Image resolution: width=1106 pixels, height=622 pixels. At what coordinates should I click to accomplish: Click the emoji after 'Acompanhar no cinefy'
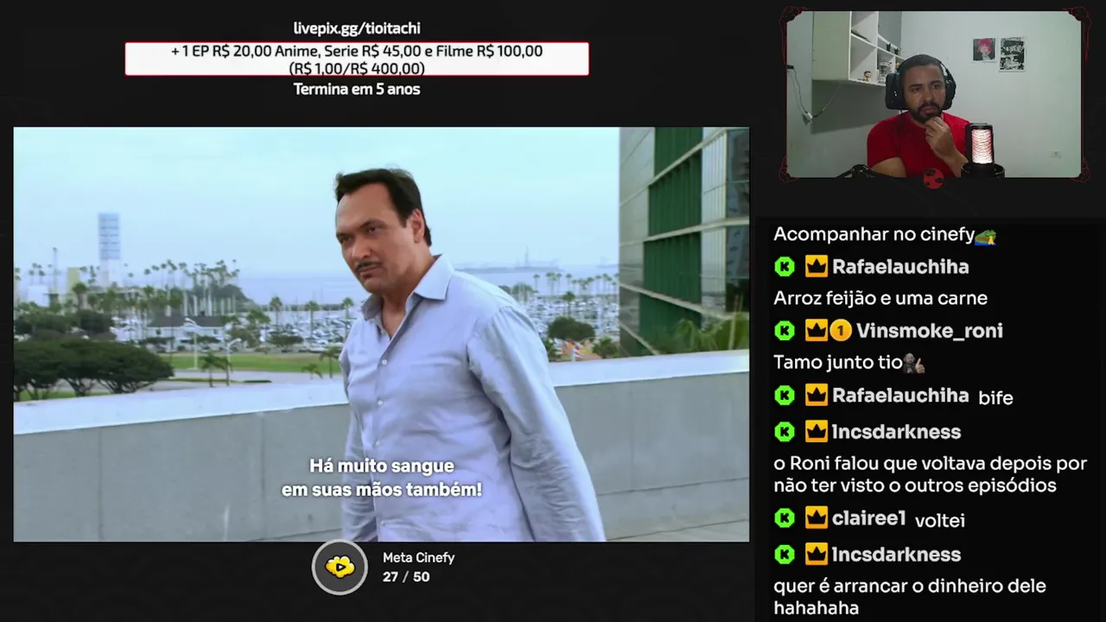click(986, 235)
